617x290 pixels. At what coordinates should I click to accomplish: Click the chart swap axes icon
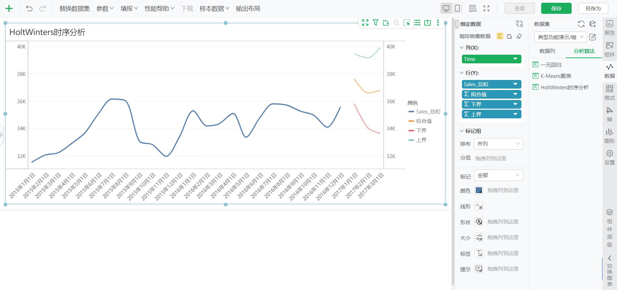[x=386, y=22]
